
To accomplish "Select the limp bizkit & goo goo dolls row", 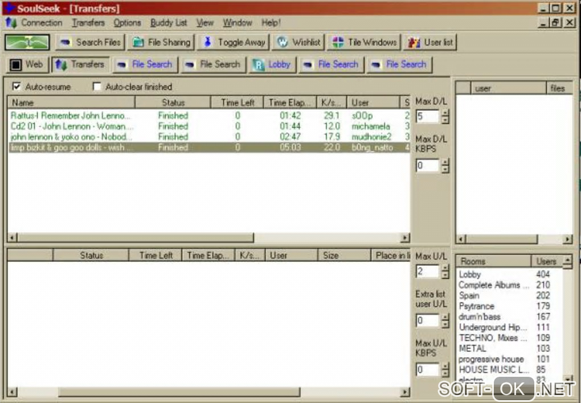I will click(x=209, y=147).
